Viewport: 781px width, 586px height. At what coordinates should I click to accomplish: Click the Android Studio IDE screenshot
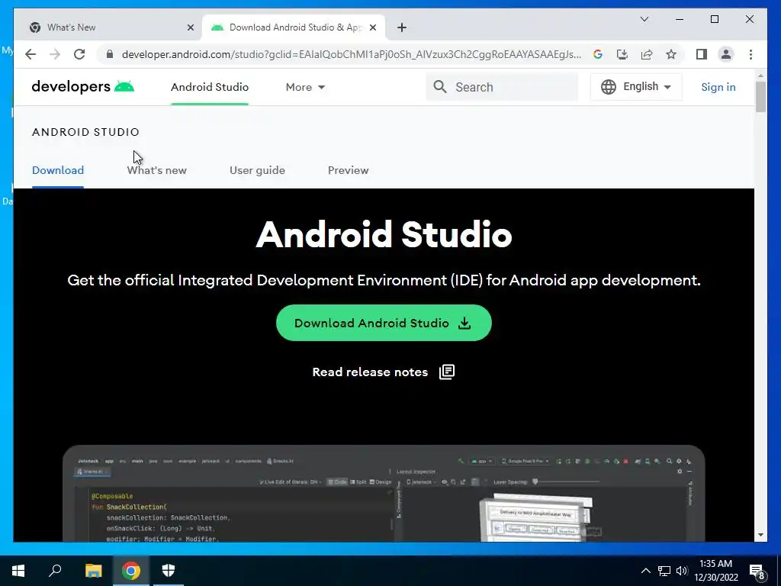pyautogui.click(x=384, y=493)
